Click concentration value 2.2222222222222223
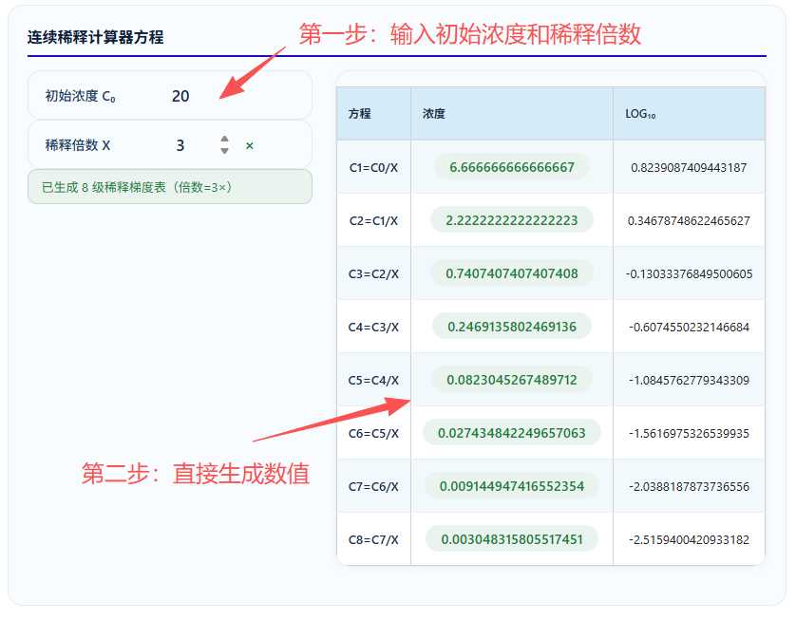Viewport: 796px width, 620px height. point(512,220)
